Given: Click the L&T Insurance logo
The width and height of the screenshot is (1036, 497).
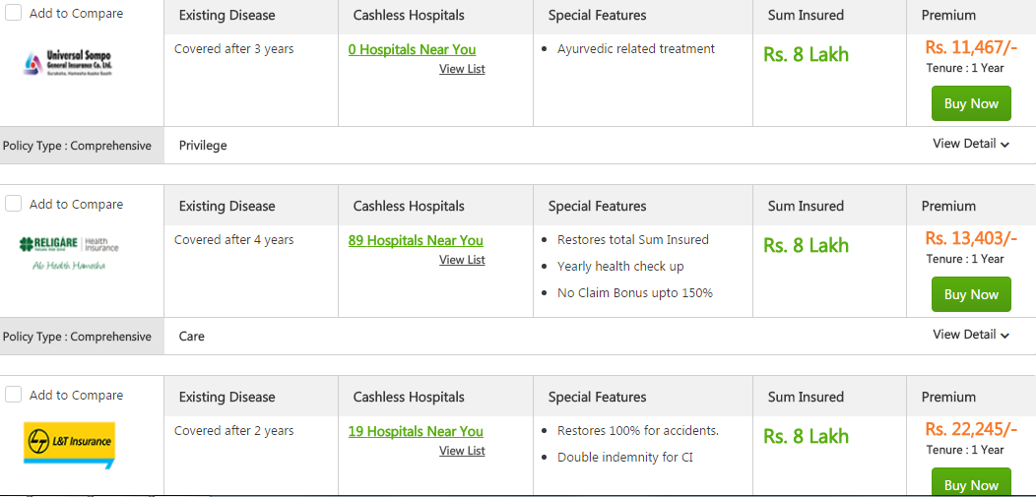Looking at the screenshot, I should click(x=69, y=445).
